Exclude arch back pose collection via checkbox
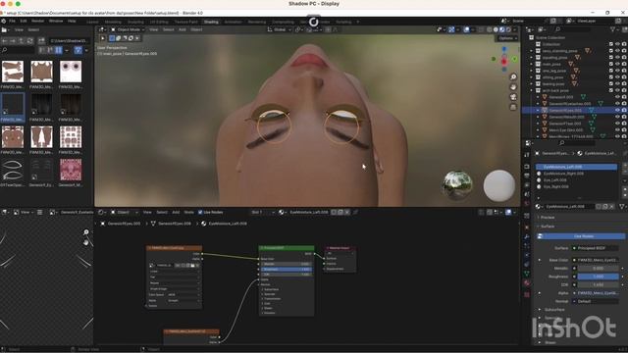The width and height of the screenshot is (628, 353). [x=610, y=90]
